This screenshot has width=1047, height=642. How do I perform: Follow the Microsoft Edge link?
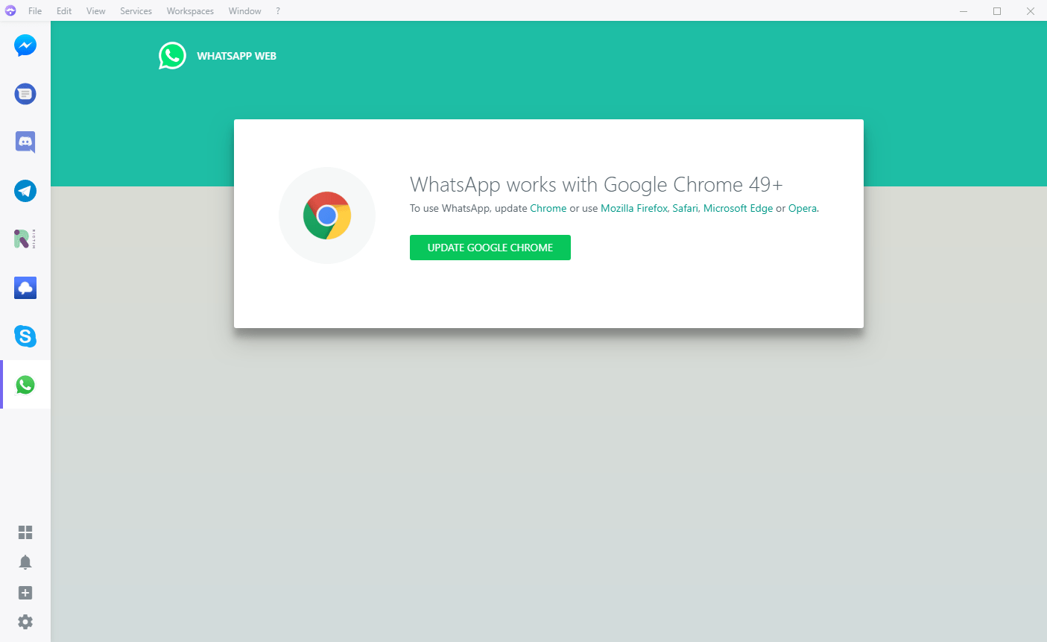coord(738,209)
